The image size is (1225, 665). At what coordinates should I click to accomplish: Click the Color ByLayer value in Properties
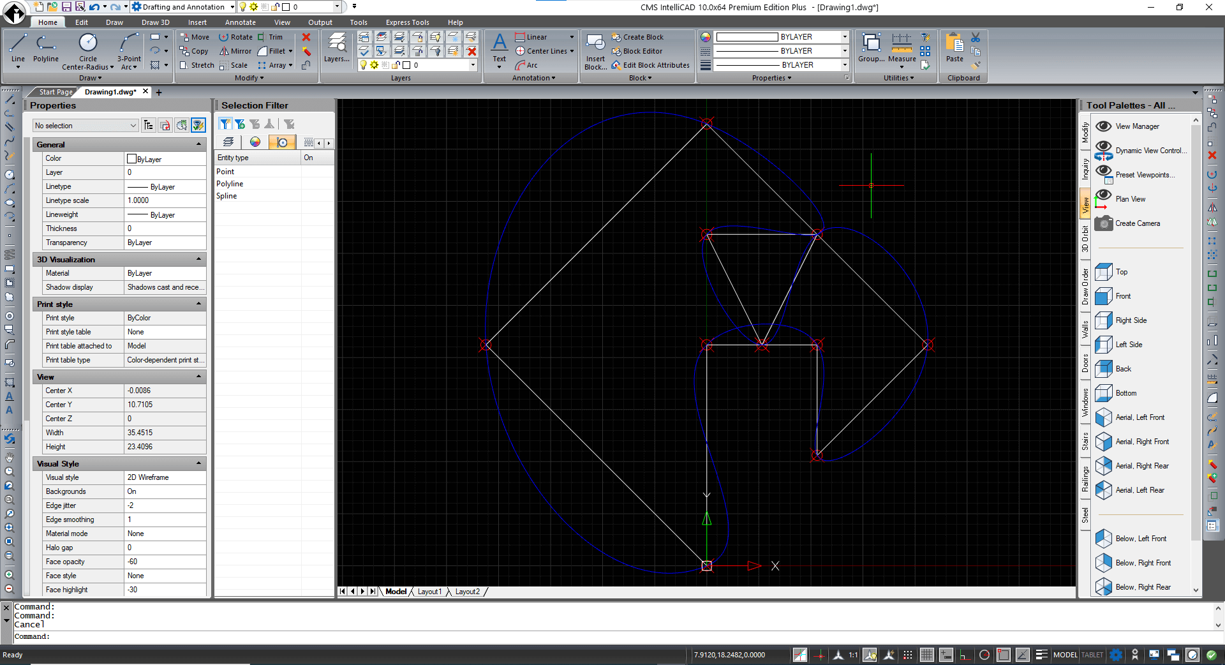(165, 159)
